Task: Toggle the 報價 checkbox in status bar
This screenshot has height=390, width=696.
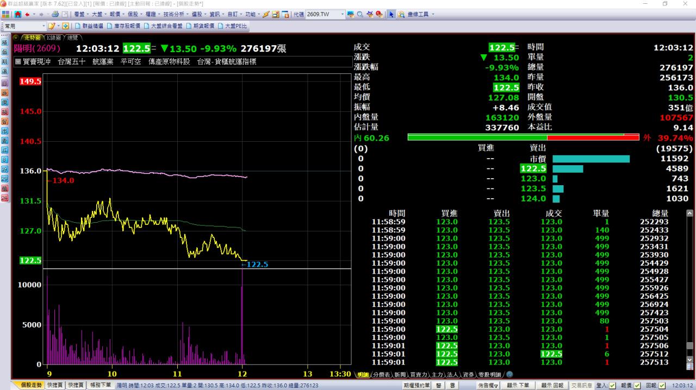Action: [x=637, y=385]
